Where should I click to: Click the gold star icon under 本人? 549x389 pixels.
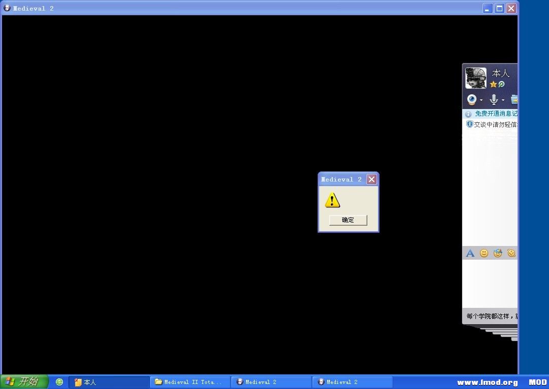(x=493, y=84)
